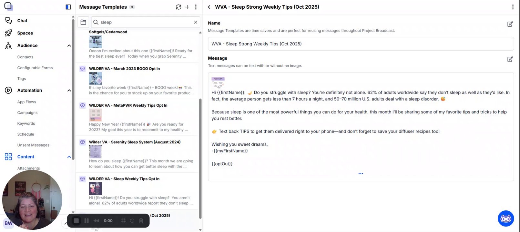
Task: Open the Serenity Sleep System thumbnail image
Action: click(x=95, y=151)
